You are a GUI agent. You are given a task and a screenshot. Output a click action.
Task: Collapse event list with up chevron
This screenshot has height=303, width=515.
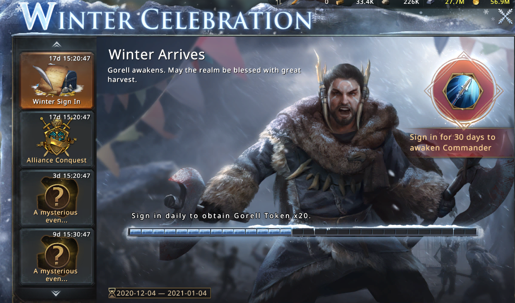pos(57,44)
